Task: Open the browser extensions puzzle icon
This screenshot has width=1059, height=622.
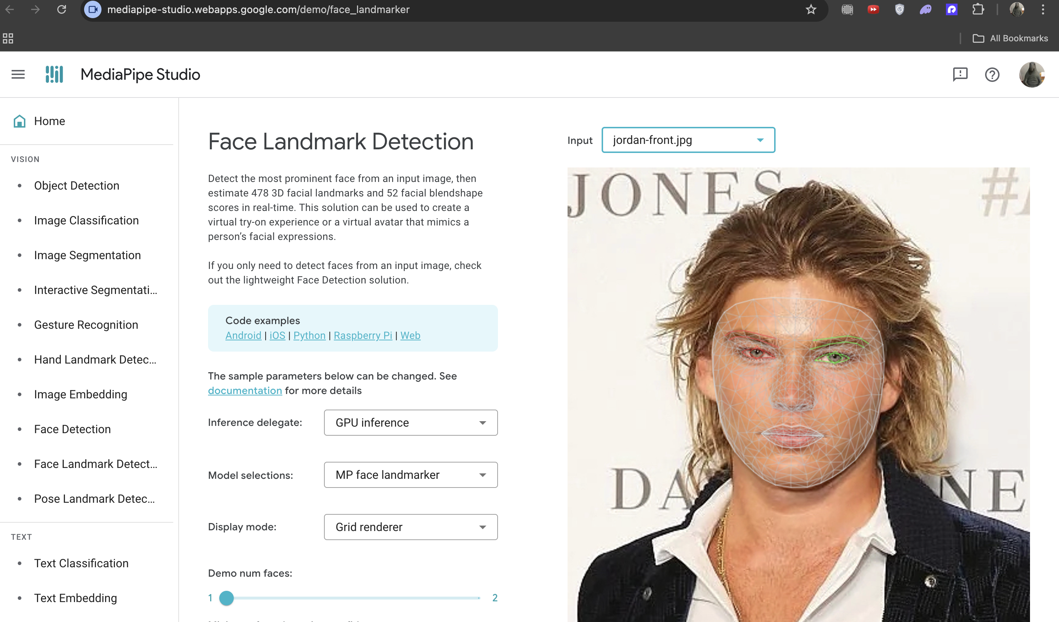Action: pyautogui.click(x=978, y=9)
